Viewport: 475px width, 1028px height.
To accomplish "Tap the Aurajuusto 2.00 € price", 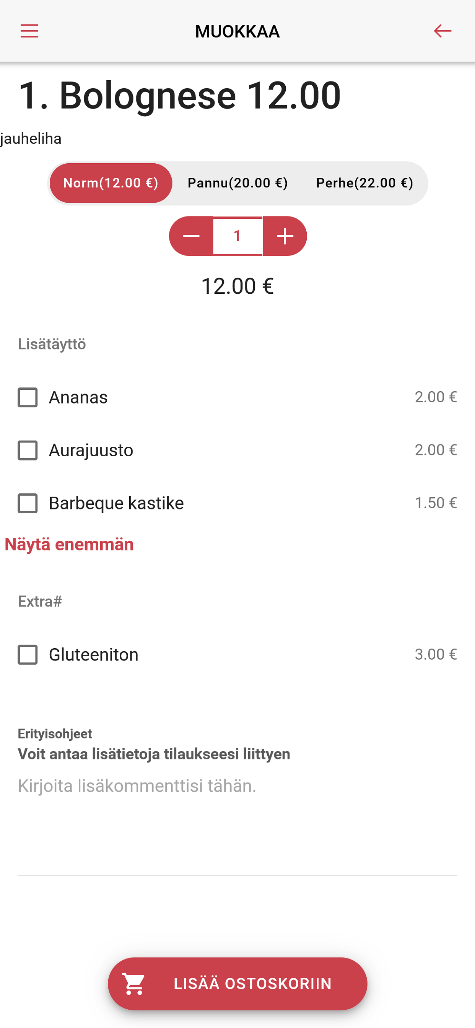I will click(436, 450).
